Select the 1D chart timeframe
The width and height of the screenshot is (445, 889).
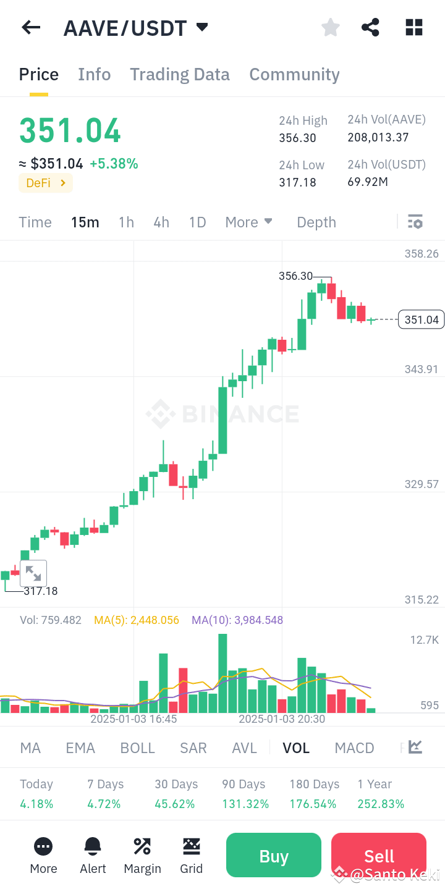point(197,221)
